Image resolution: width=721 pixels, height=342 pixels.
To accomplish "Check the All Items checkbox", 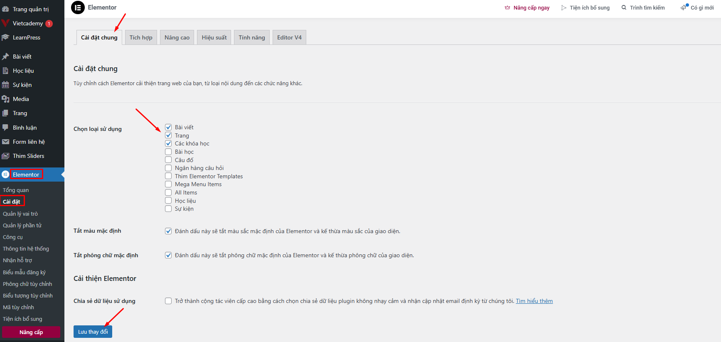I will (168, 192).
